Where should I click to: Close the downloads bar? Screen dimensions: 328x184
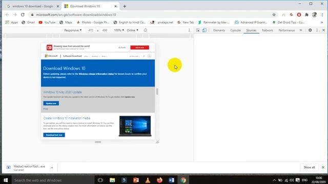[323, 167]
